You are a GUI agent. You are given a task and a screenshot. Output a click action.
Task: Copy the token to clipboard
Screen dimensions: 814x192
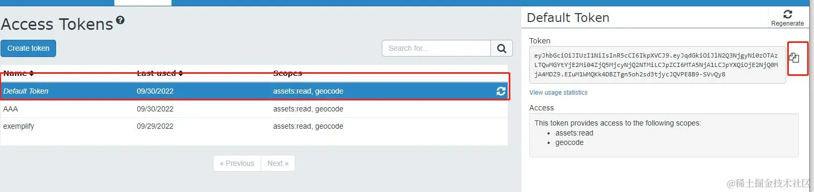pos(794,58)
